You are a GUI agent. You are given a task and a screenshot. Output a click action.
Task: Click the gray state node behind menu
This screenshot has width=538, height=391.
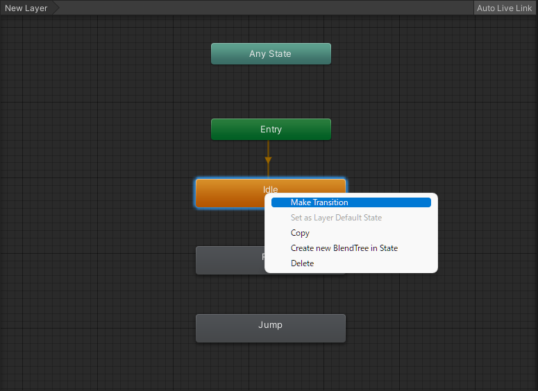tap(230, 261)
